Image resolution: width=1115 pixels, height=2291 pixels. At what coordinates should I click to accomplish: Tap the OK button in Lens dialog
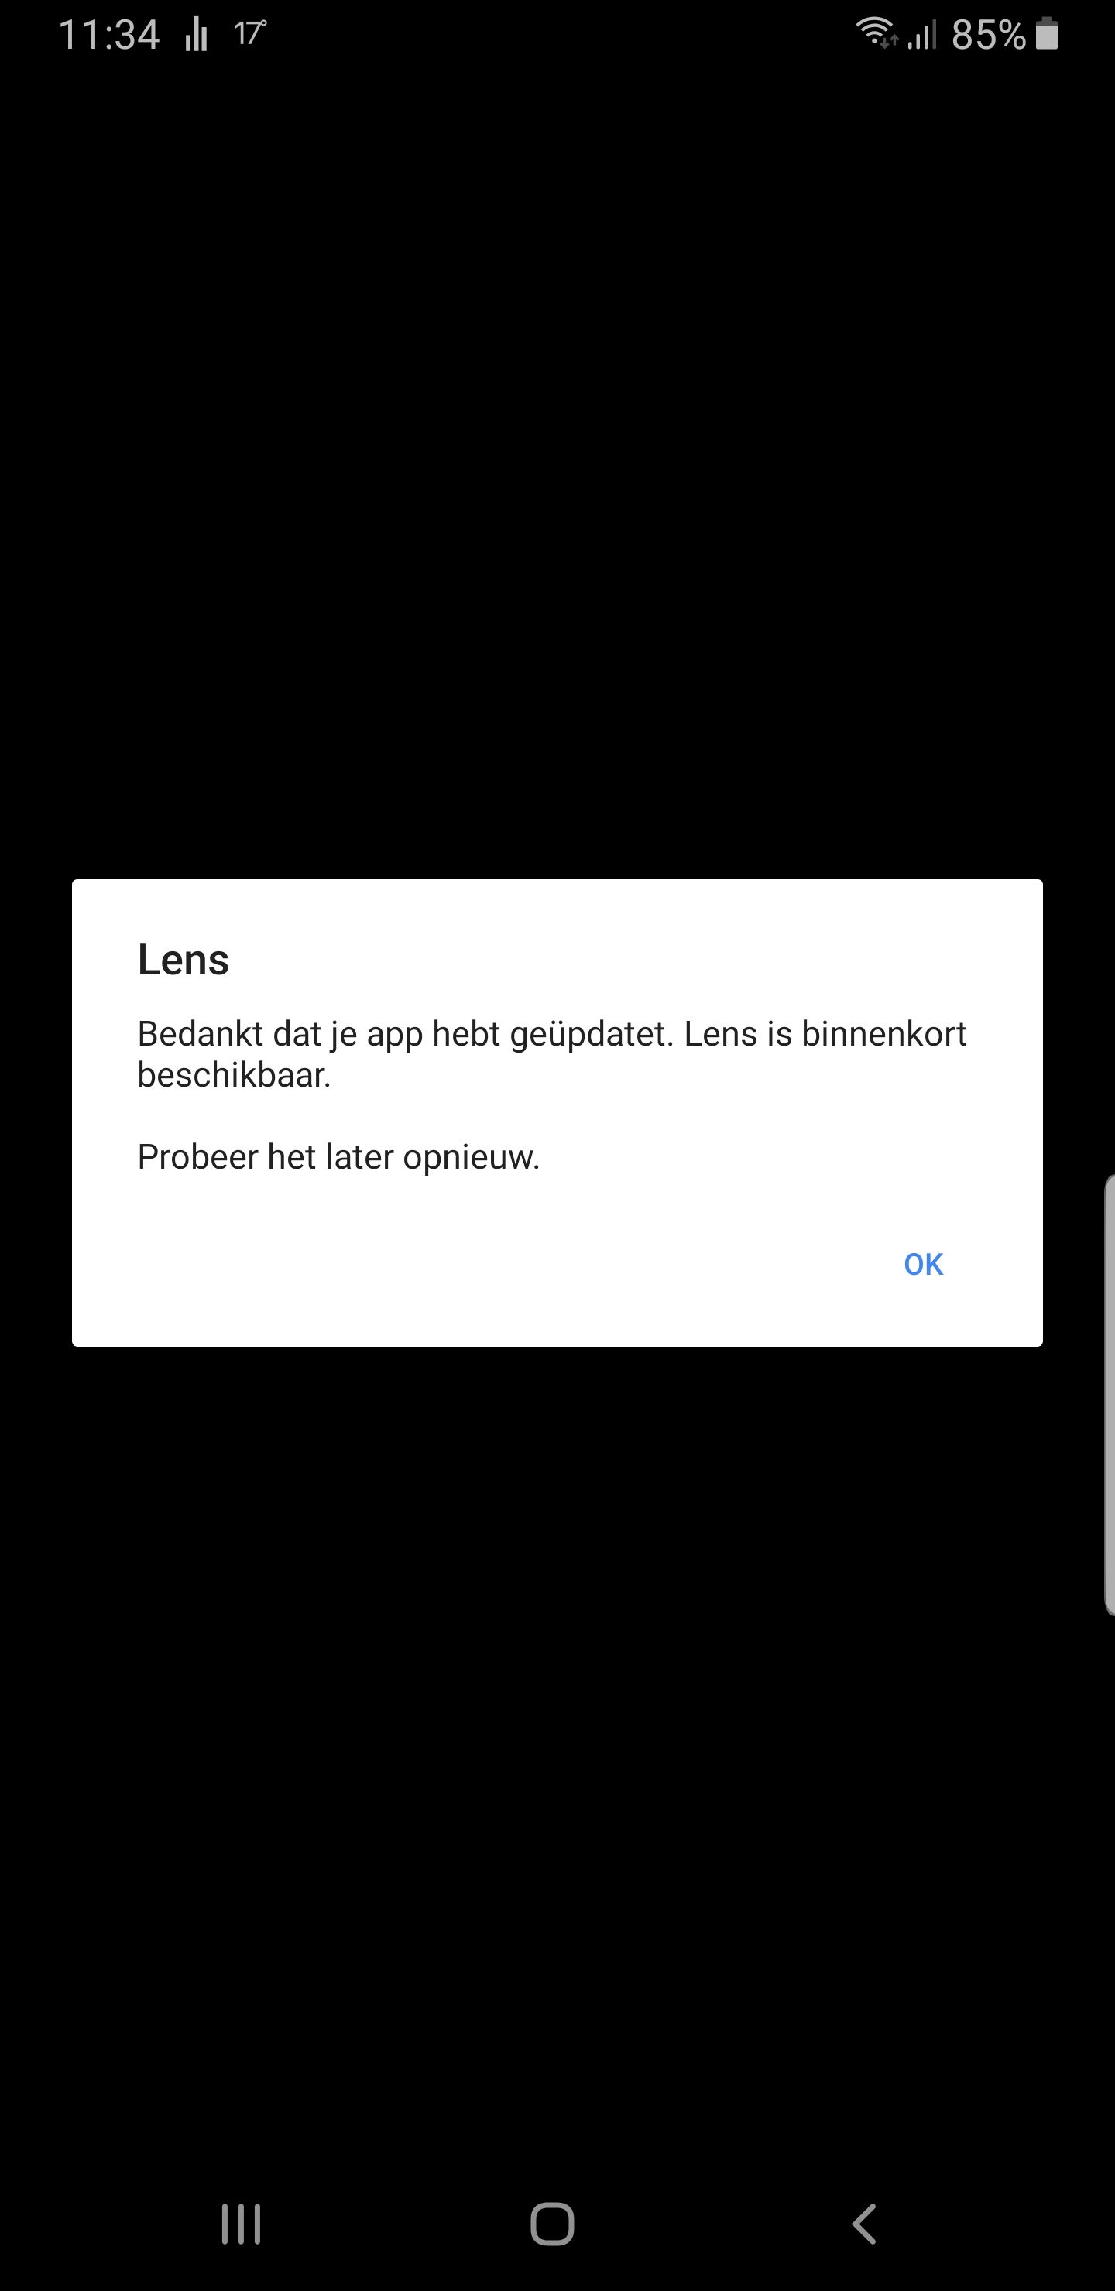coord(923,1264)
